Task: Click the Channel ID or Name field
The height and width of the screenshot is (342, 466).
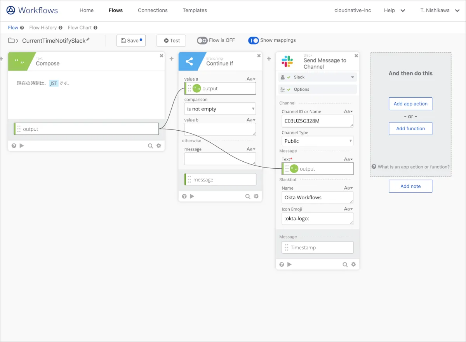Action: pyautogui.click(x=317, y=121)
